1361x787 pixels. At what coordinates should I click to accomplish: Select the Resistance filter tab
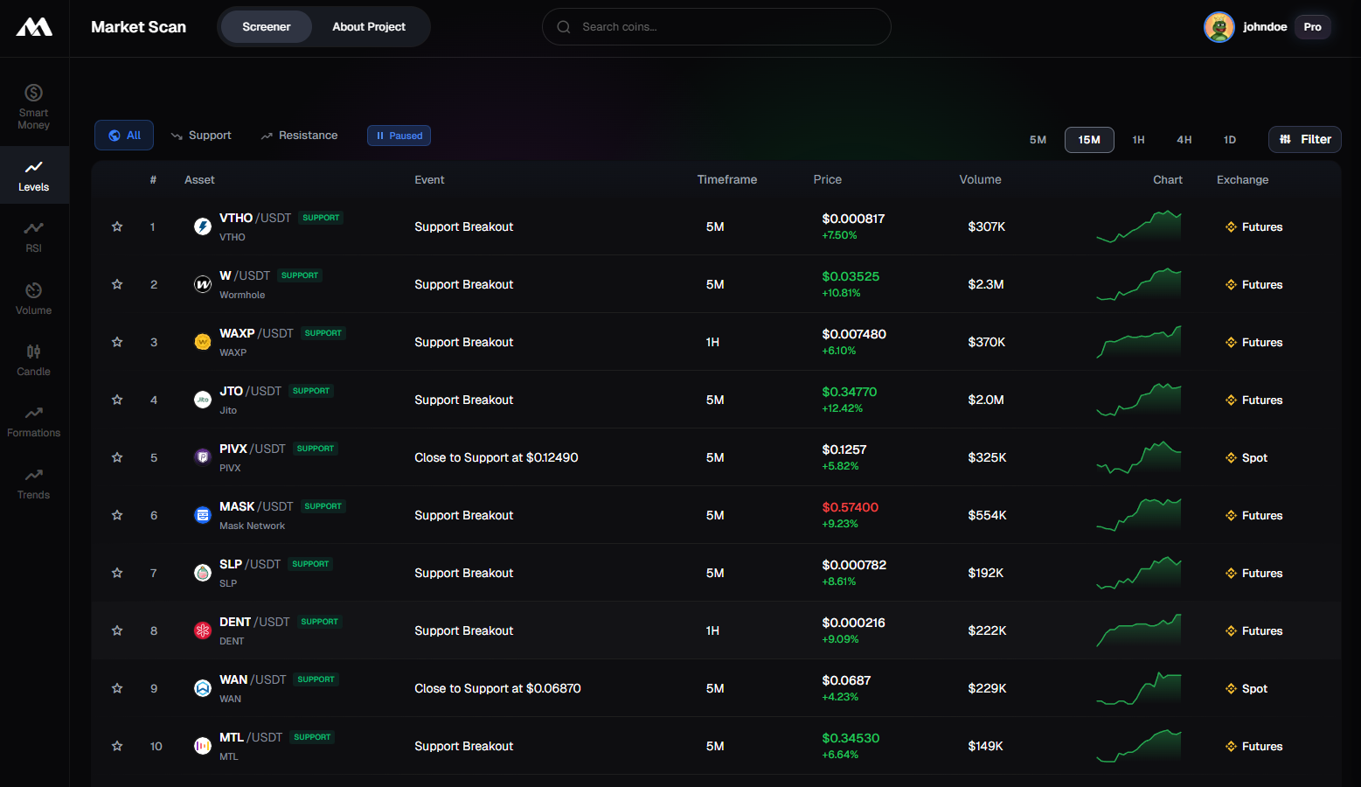click(299, 136)
